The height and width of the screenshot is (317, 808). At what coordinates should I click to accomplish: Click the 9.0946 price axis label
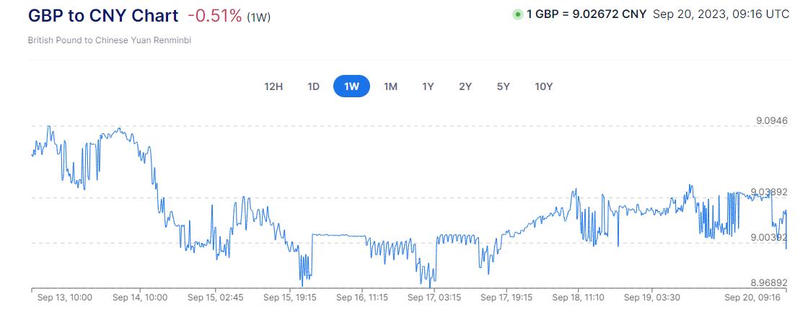click(771, 120)
